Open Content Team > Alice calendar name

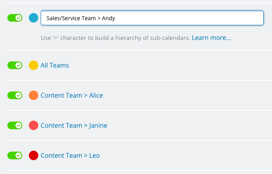click(71, 95)
